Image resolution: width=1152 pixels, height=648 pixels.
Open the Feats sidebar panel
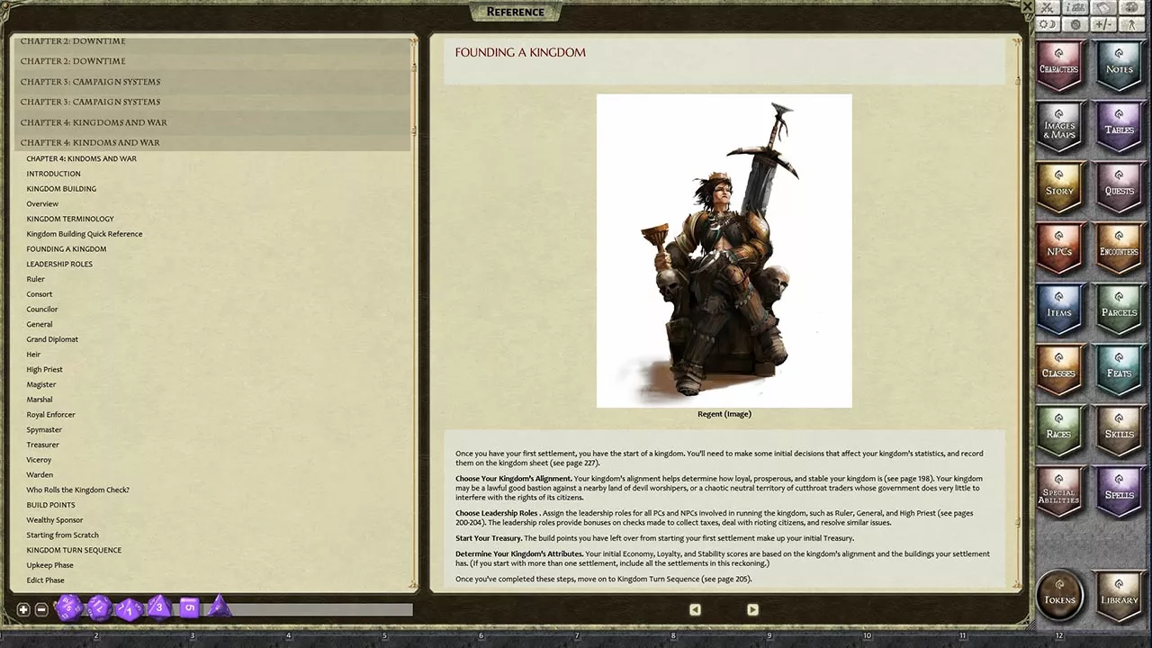(x=1119, y=370)
